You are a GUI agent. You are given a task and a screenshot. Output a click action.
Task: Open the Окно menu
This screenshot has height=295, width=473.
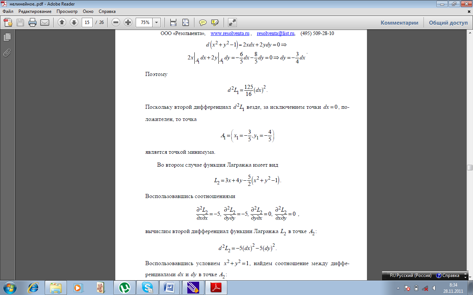point(88,11)
